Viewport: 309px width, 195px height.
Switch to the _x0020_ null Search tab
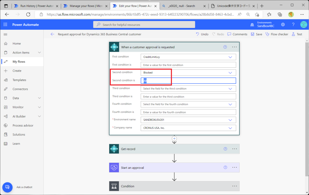tap(184, 6)
